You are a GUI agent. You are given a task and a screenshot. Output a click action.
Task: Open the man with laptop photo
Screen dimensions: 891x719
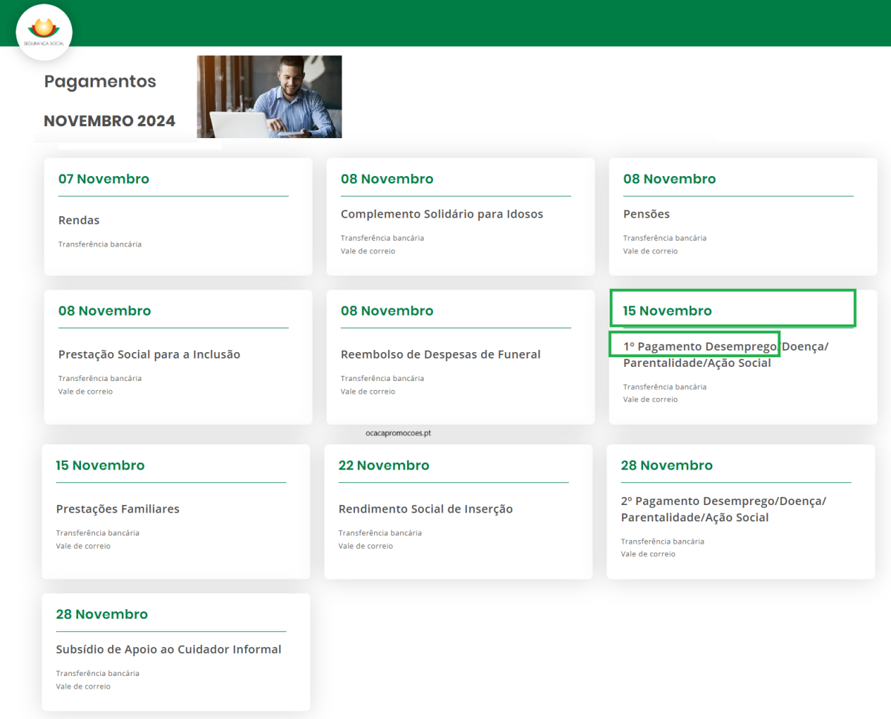coord(270,97)
